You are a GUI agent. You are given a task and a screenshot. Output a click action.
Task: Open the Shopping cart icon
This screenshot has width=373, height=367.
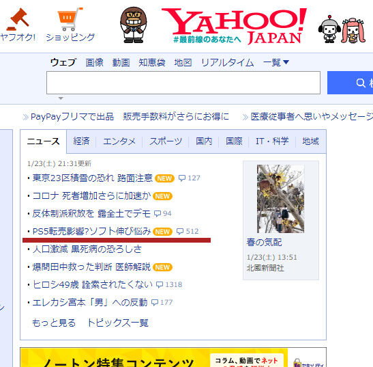point(70,19)
